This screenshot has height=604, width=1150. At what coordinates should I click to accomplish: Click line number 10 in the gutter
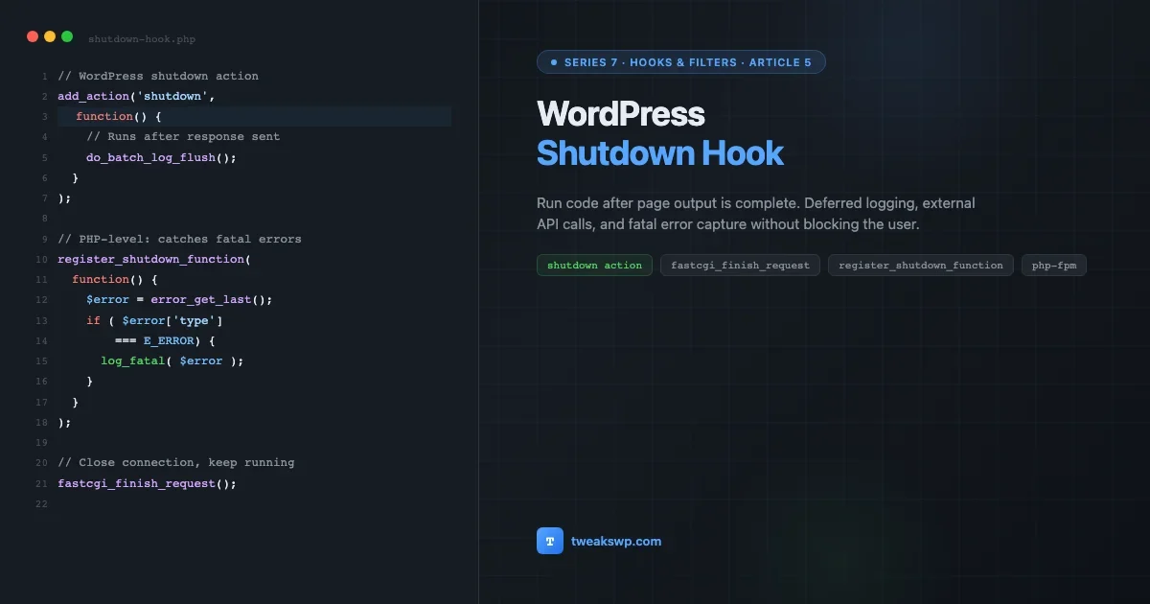41,259
